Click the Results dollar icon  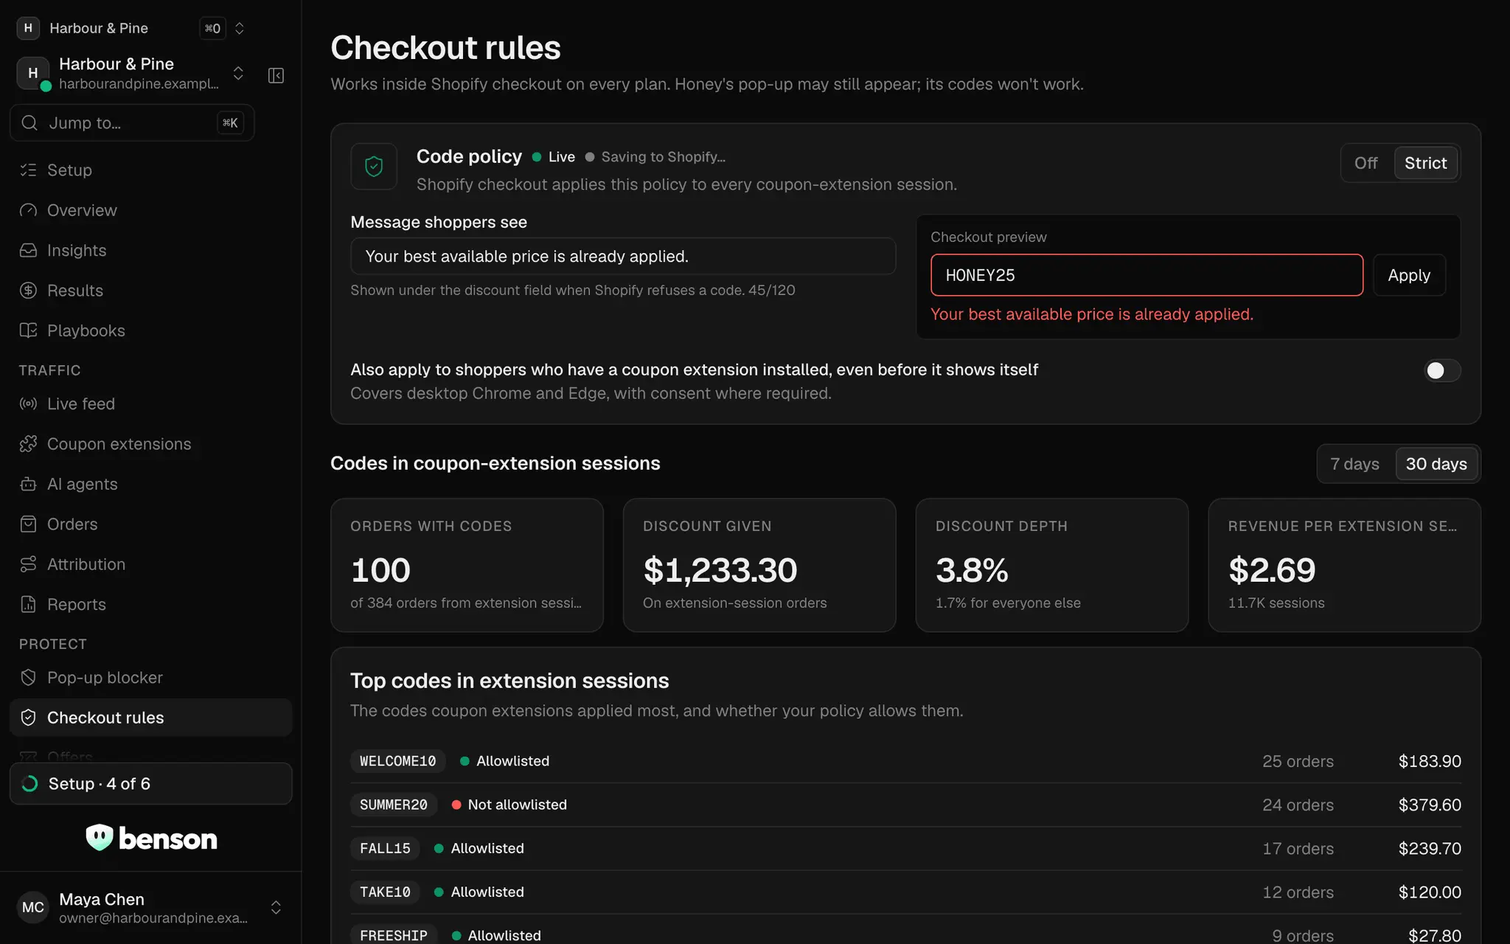28,291
